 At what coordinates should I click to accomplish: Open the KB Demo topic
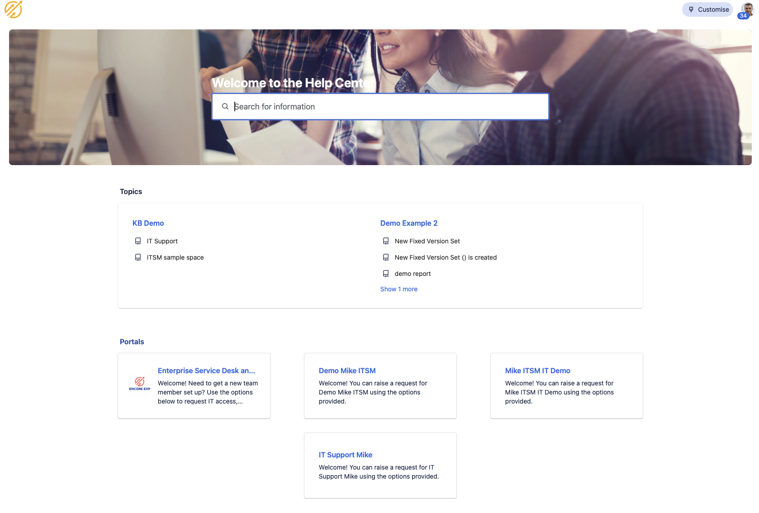pyautogui.click(x=148, y=223)
